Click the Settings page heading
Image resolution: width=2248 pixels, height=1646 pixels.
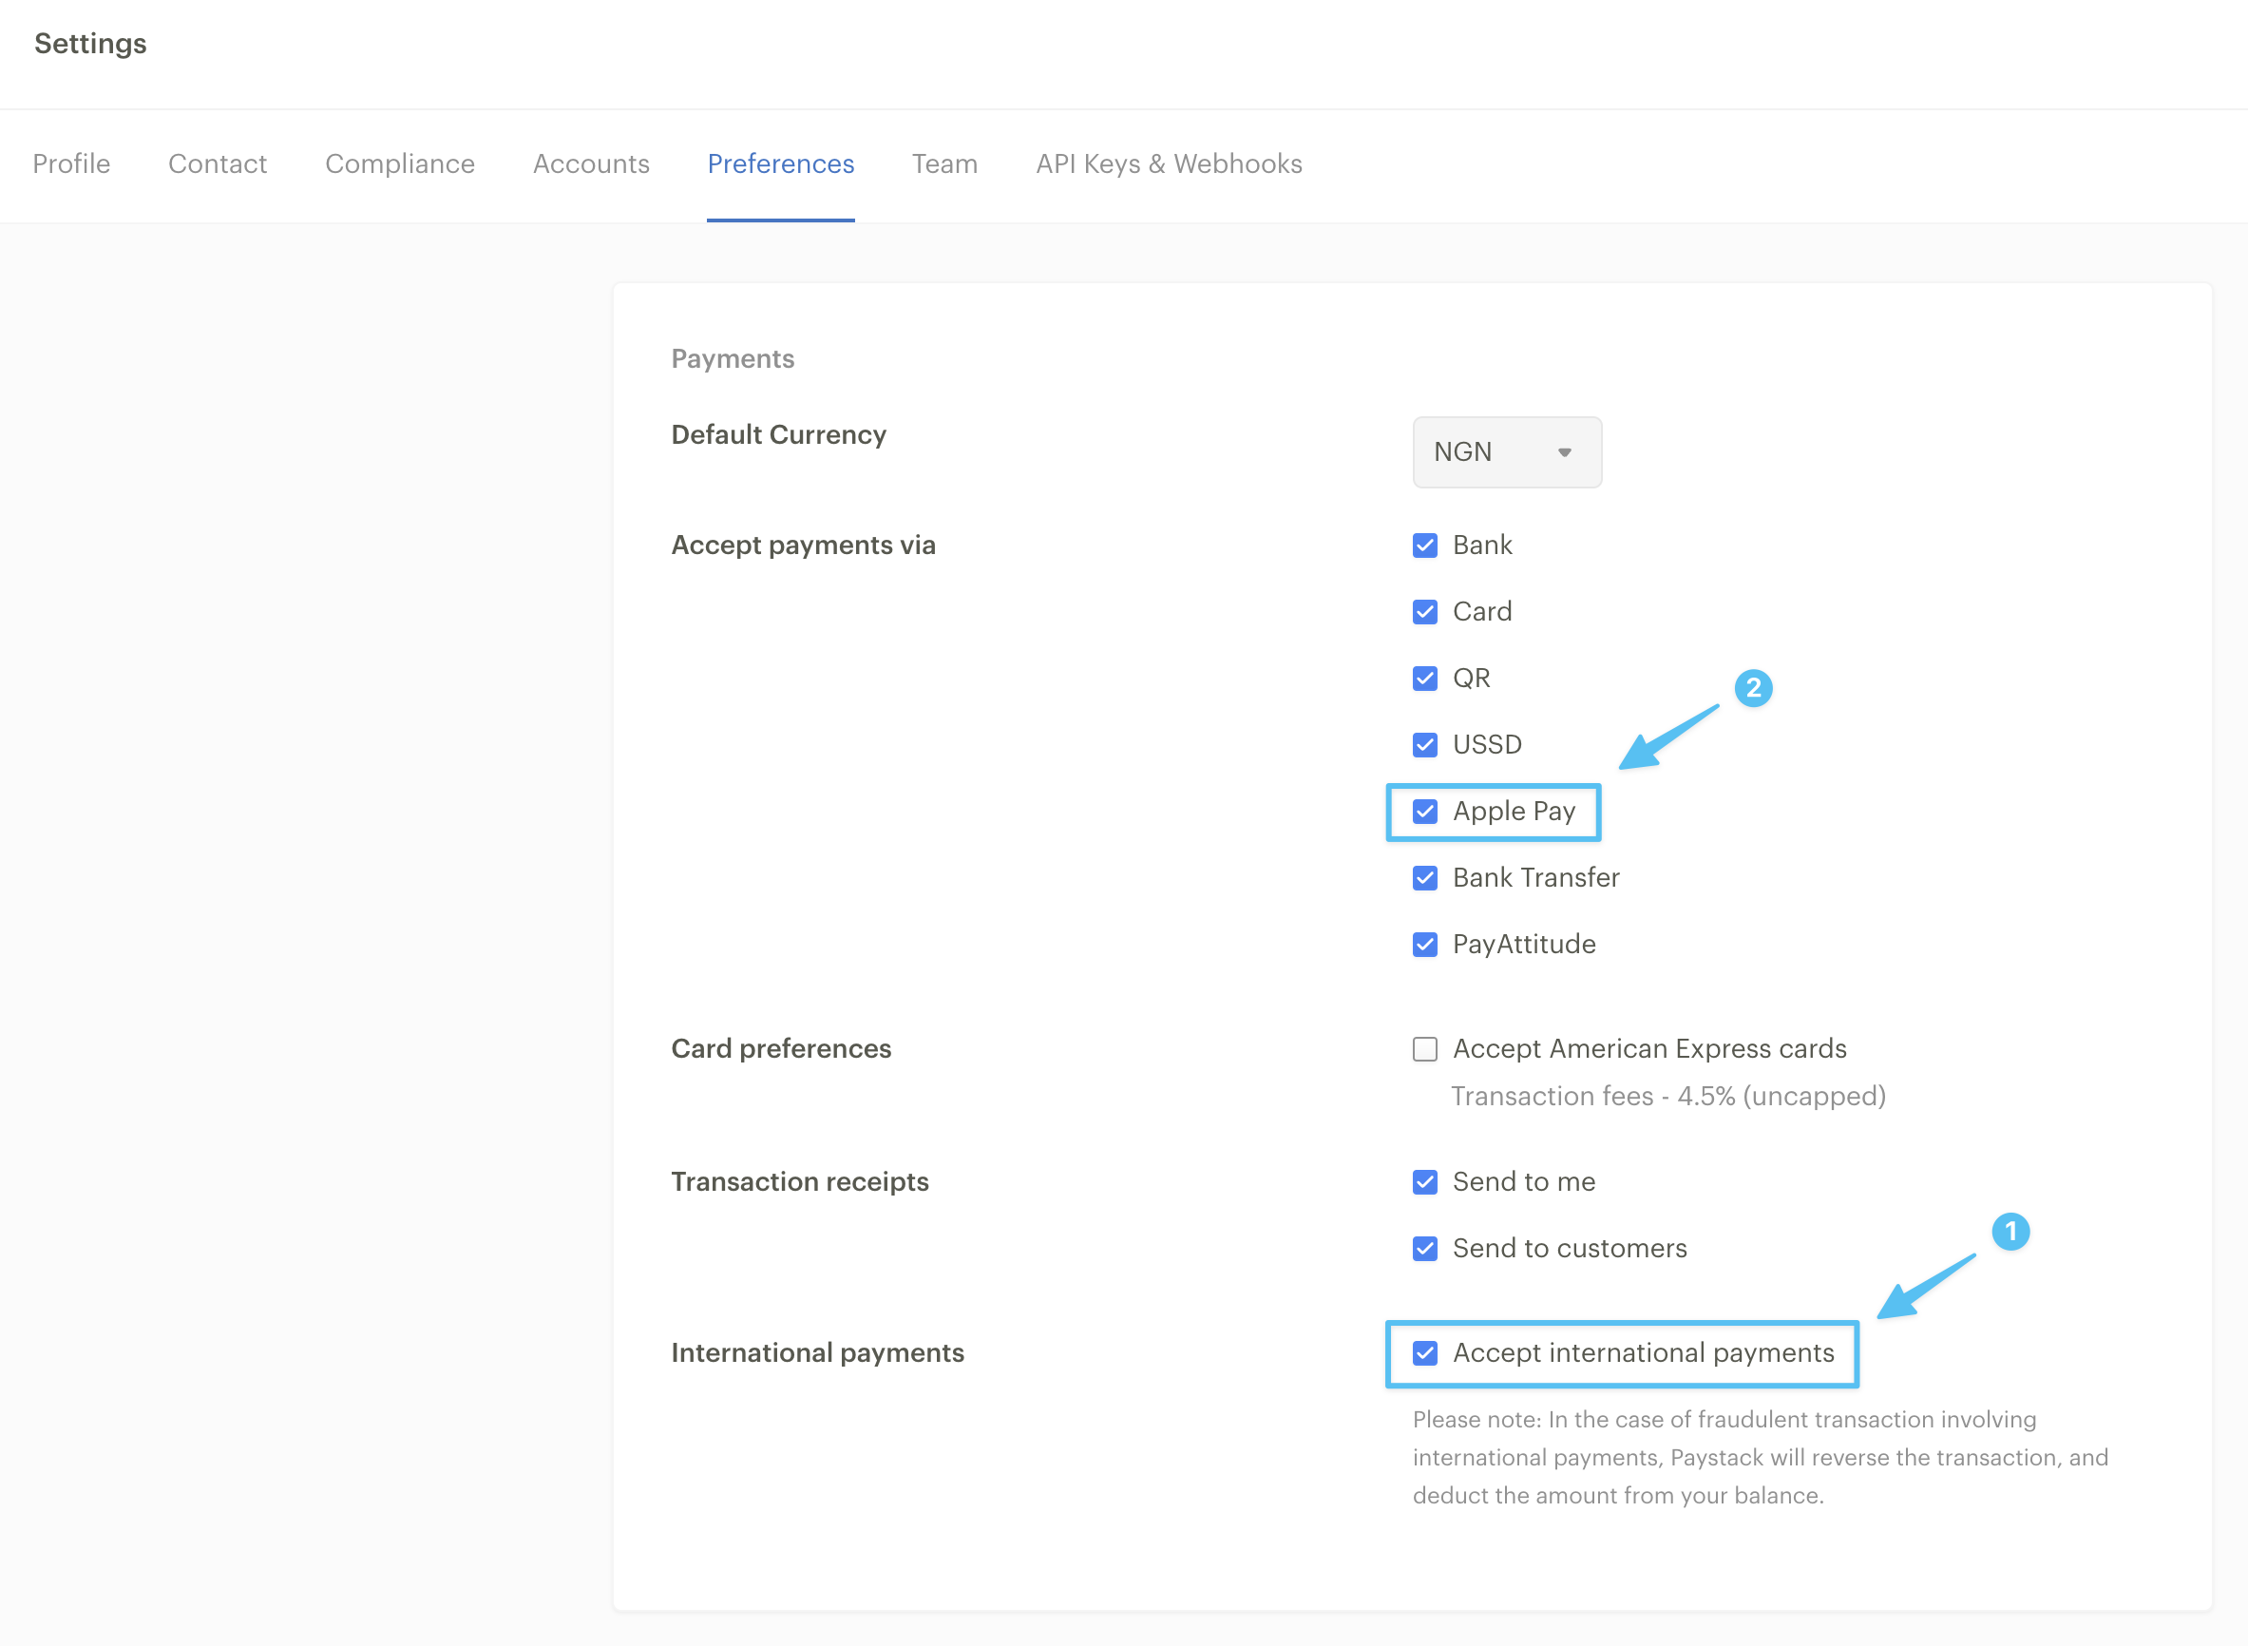point(89,44)
